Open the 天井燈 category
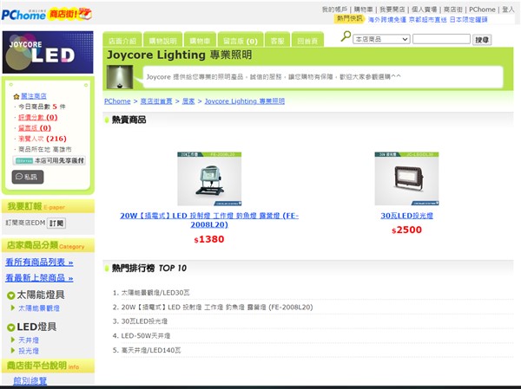The width and height of the screenshot is (521, 389). (29, 340)
